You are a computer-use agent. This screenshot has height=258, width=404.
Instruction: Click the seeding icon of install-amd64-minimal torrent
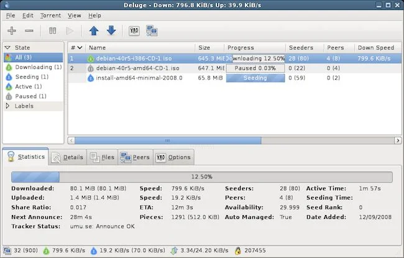tap(91, 78)
